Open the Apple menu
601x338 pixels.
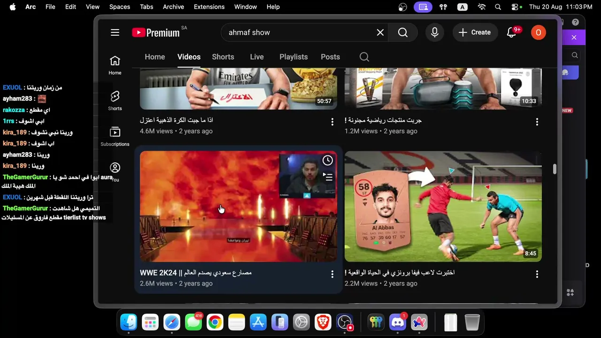point(13,7)
